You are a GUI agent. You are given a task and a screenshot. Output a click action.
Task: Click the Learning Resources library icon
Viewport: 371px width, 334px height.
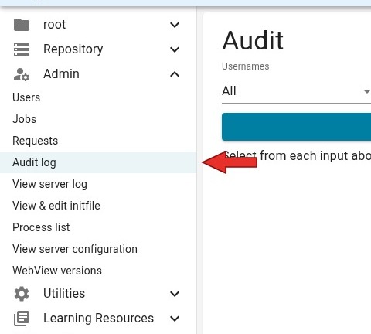click(22, 319)
